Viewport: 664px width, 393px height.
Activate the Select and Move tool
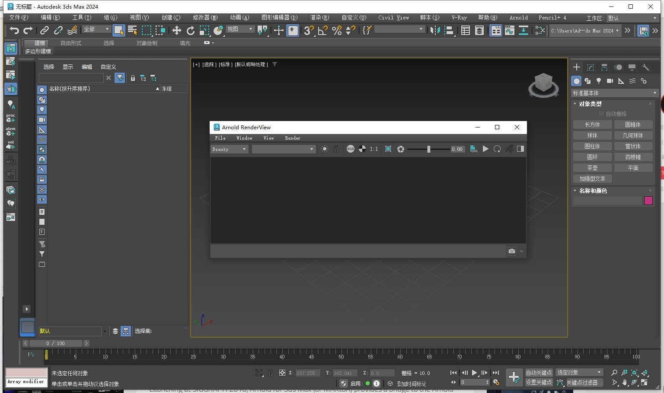[177, 30]
